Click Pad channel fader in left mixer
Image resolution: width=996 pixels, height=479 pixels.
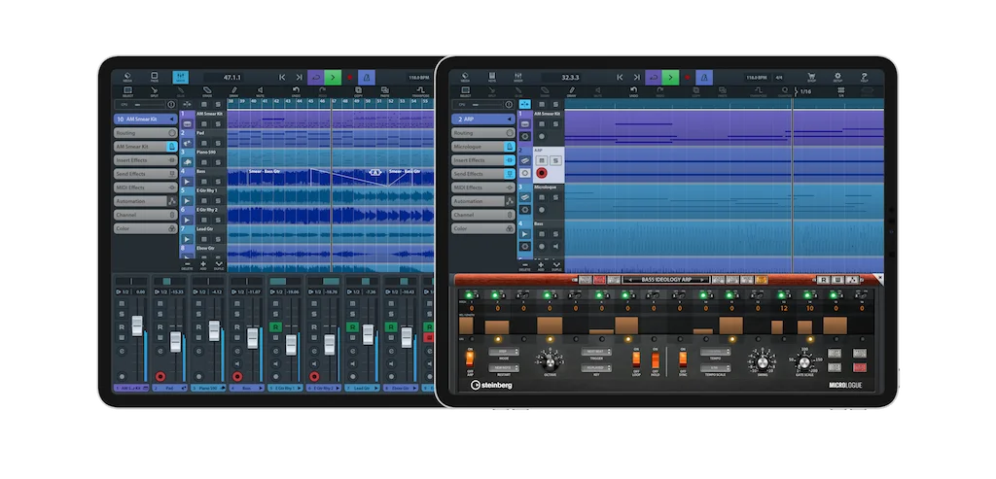click(x=176, y=342)
